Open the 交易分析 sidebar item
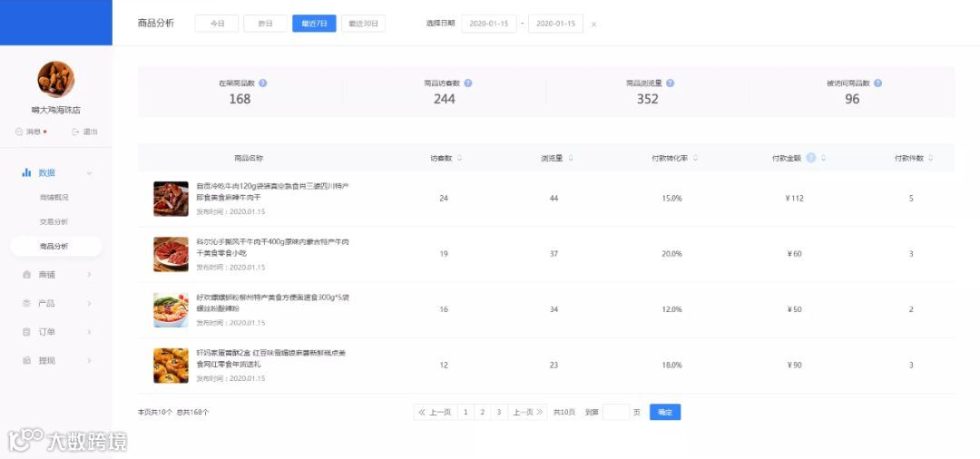The width and height of the screenshot is (980, 459). point(54,221)
